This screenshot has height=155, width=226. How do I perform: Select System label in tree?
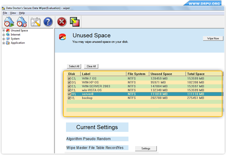click(15, 39)
